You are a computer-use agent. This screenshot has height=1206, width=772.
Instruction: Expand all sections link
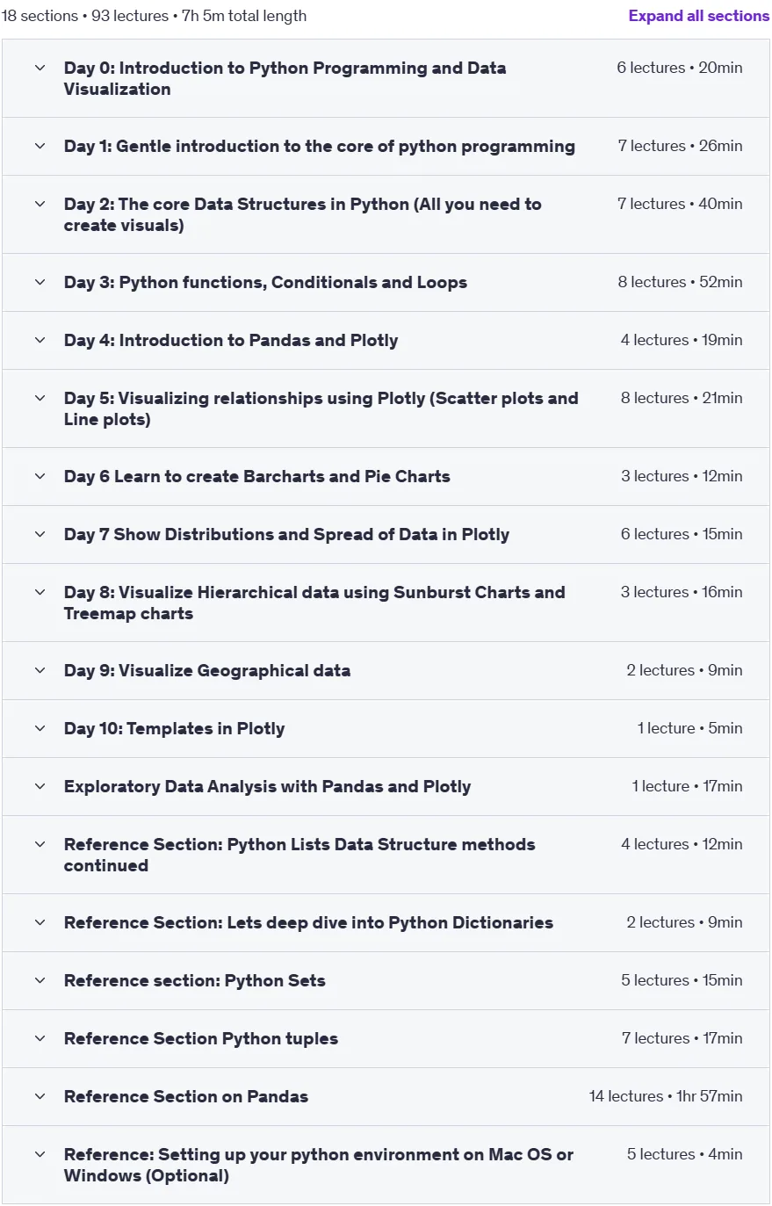(698, 16)
